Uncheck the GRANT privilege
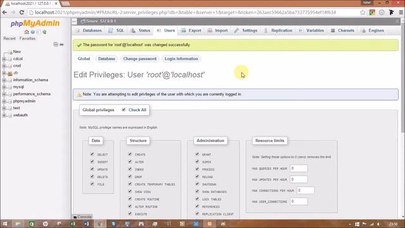The image size is (405, 228). pyautogui.click(x=197, y=154)
